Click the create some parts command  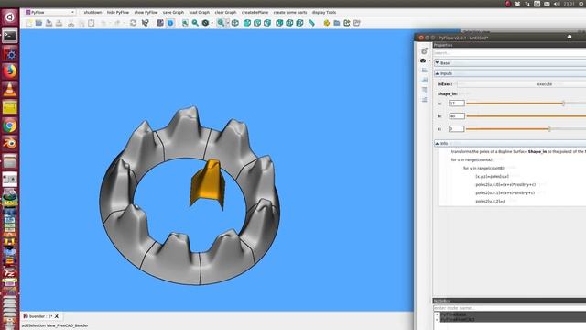click(x=290, y=12)
